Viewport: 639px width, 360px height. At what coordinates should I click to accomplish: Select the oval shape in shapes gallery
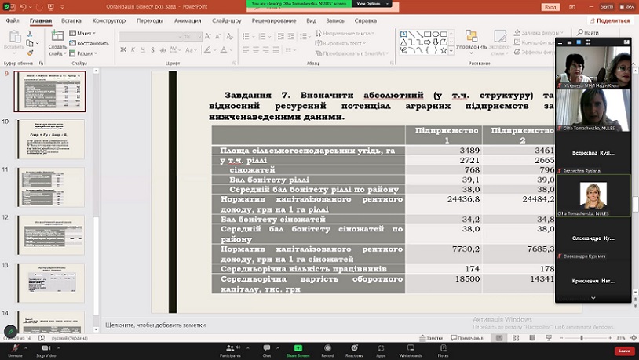[436, 34]
